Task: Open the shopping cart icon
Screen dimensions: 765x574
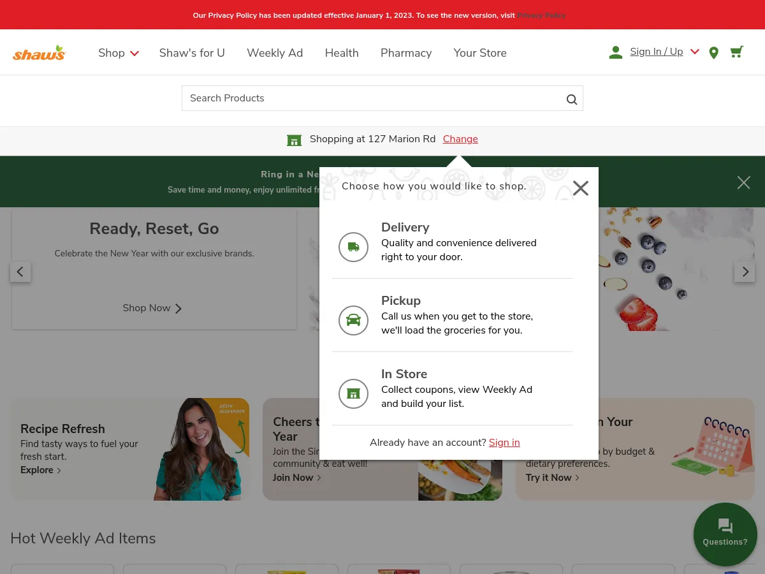Action: click(x=736, y=52)
